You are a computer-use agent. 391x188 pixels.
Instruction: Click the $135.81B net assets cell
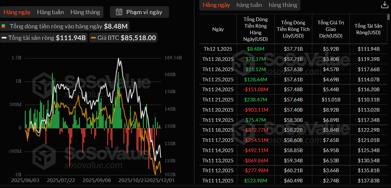[369, 171]
